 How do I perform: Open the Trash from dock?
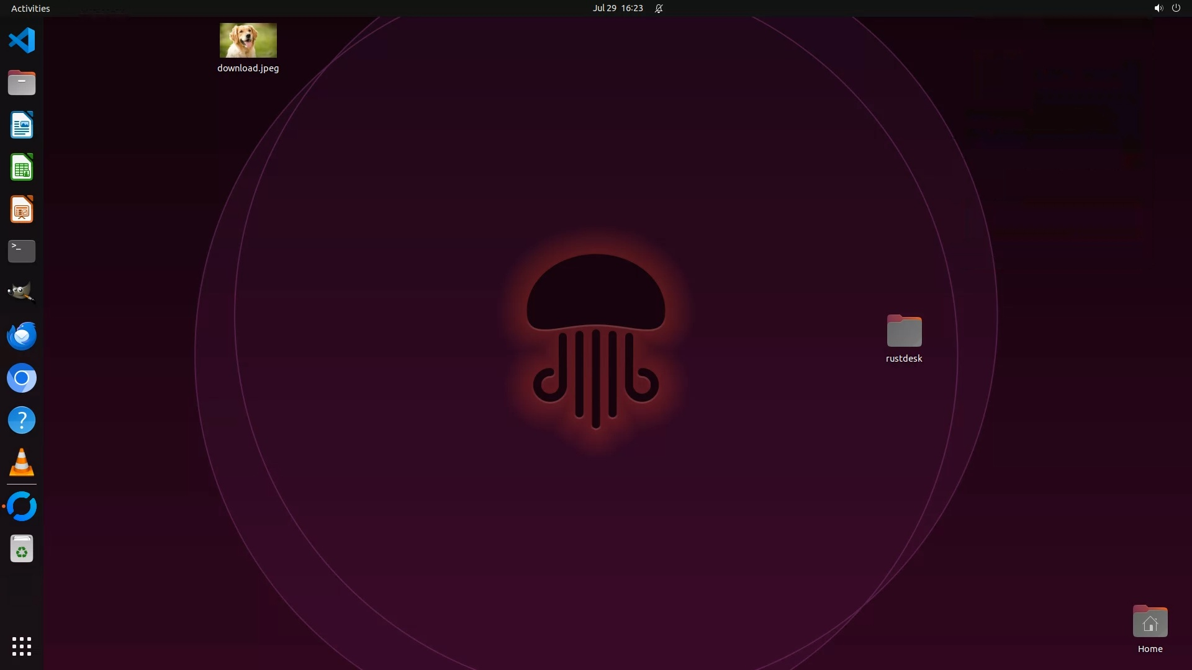pyautogui.click(x=22, y=549)
